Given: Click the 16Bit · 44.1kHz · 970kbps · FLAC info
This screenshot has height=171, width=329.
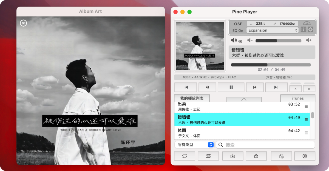Looking at the screenshot, I should [x=209, y=77].
